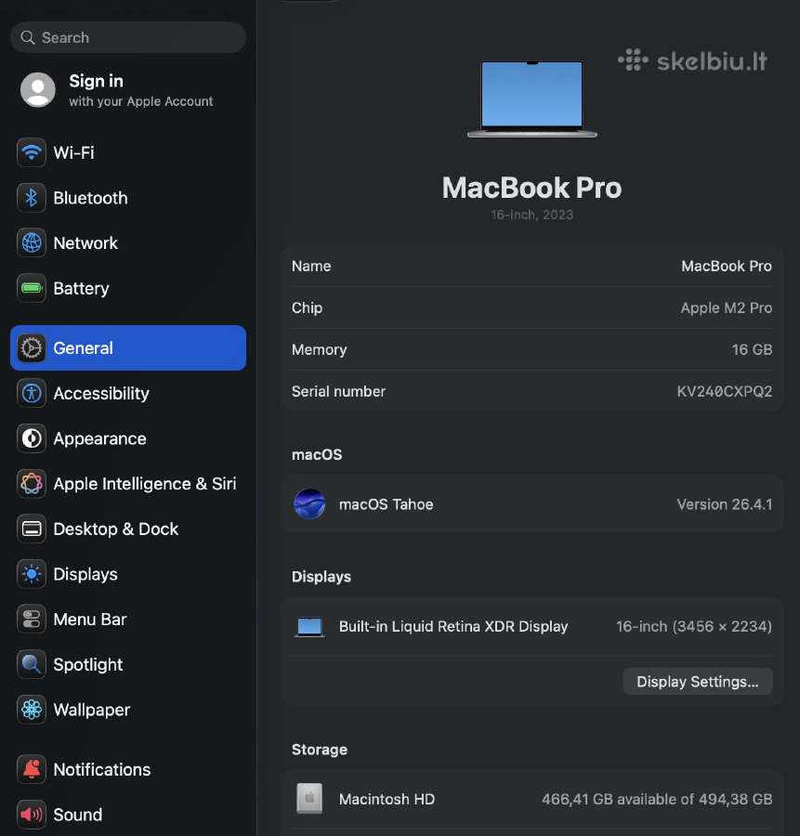The image size is (800, 836).
Task: Click the Sound speaker icon
Action: [32, 815]
